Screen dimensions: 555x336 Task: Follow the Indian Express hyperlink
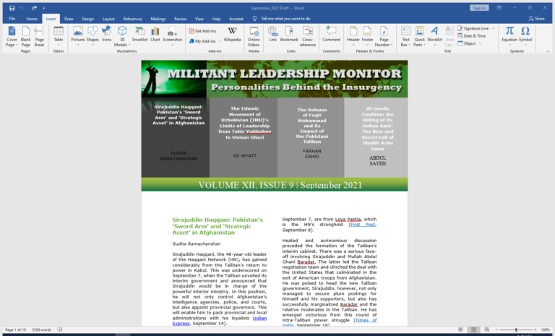[220, 321]
